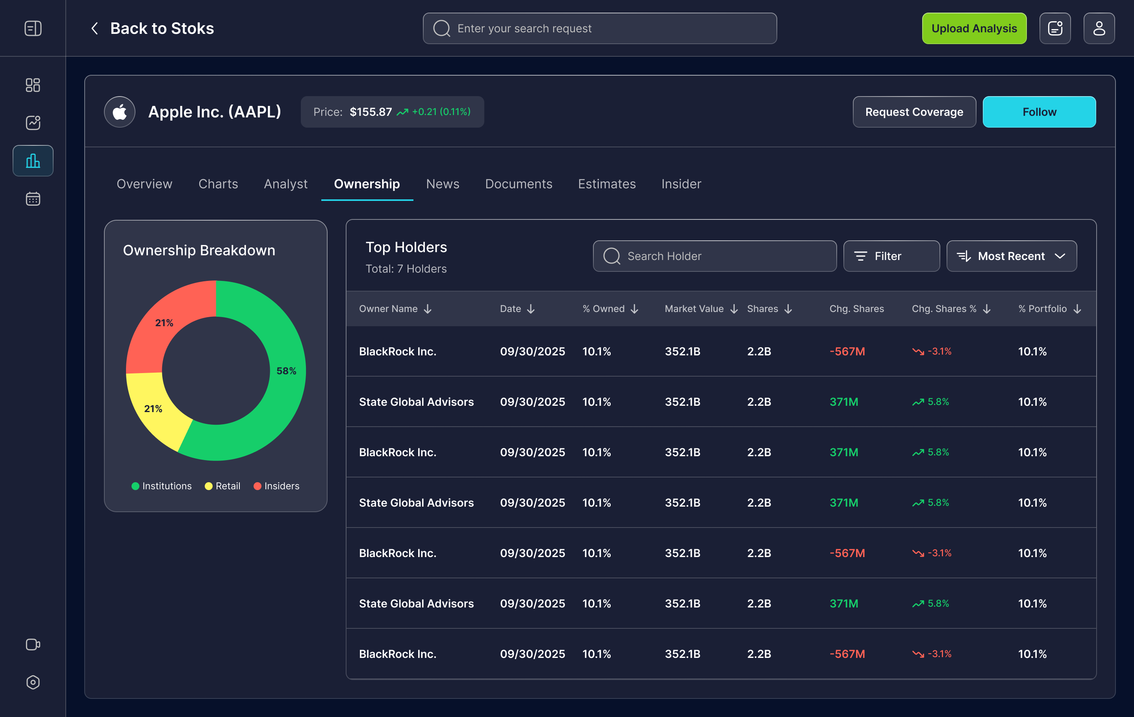
Task: Sort by Owner Name column arrow
Action: point(428,309)
